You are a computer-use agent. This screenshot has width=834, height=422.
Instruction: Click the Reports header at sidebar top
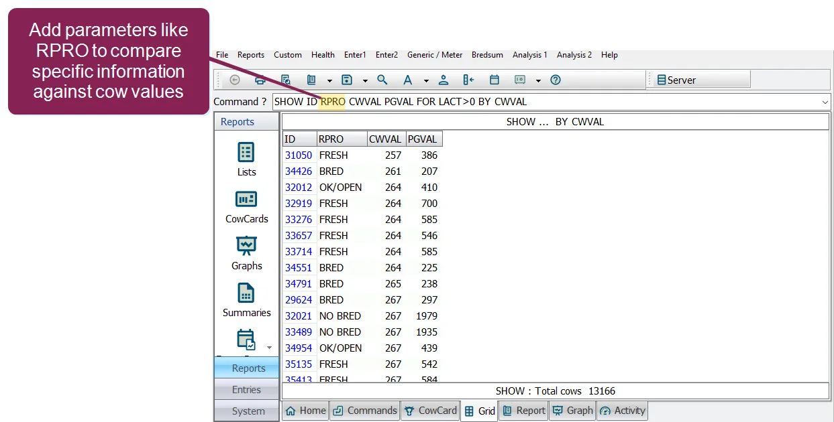246,122
